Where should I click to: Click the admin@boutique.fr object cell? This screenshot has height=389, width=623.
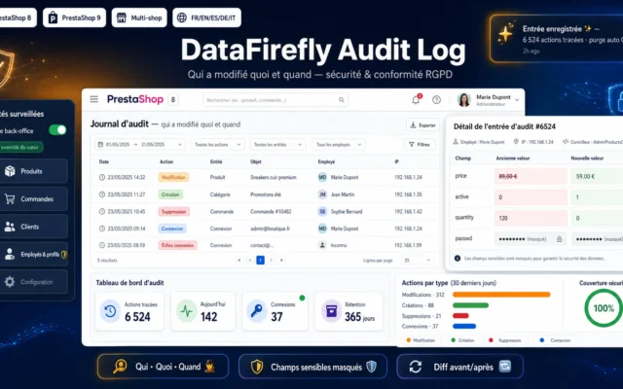coord(271,229)
